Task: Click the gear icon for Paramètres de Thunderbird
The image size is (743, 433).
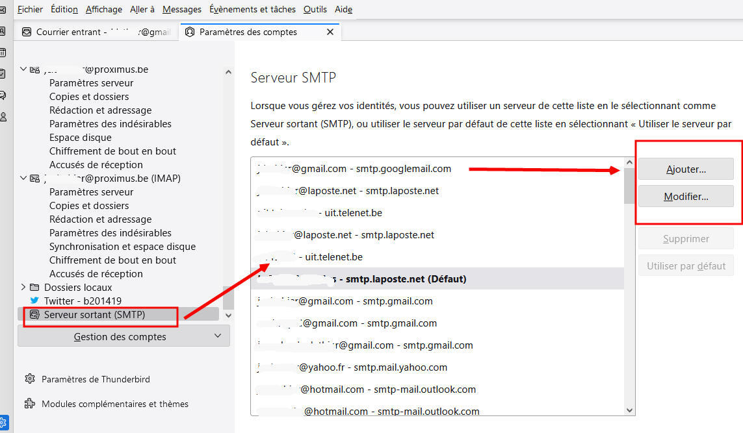Action: 30,378
